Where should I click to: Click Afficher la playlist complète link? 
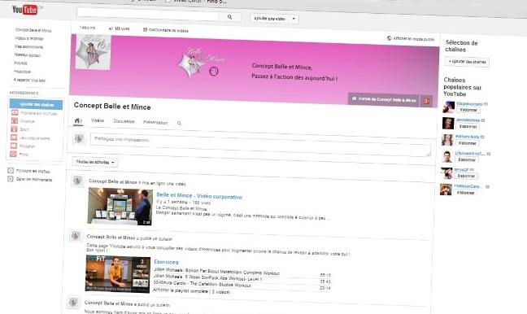point(191,291)
